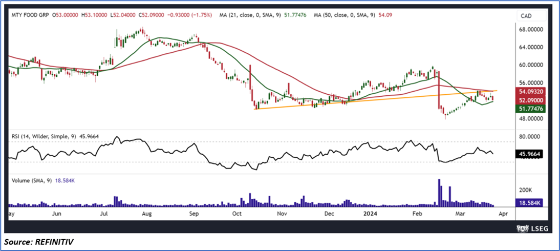The image size is (560, 251).
Task: Select the open price O53.00000 value
Action: coord(67,15)
